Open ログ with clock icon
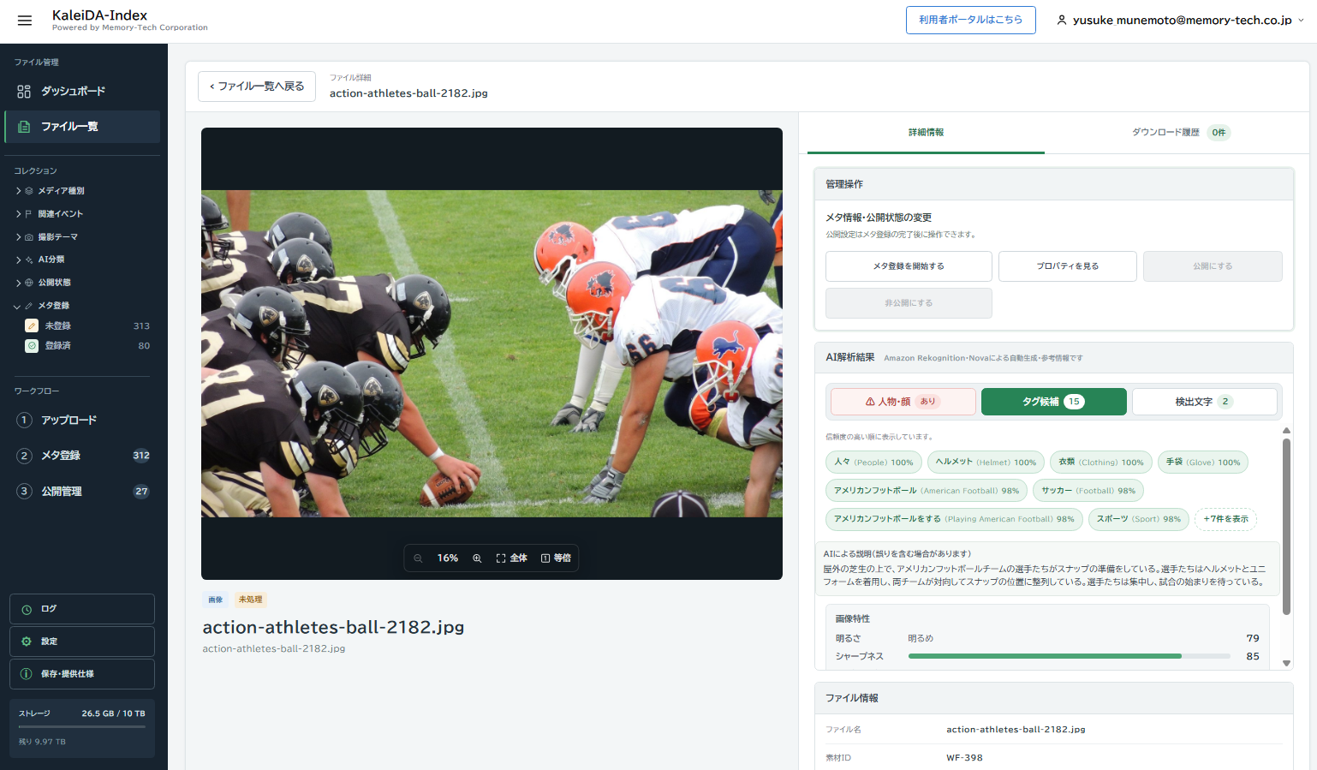Image resolution: width=1317 pixels, height=770 pixels. pos(82,609)
